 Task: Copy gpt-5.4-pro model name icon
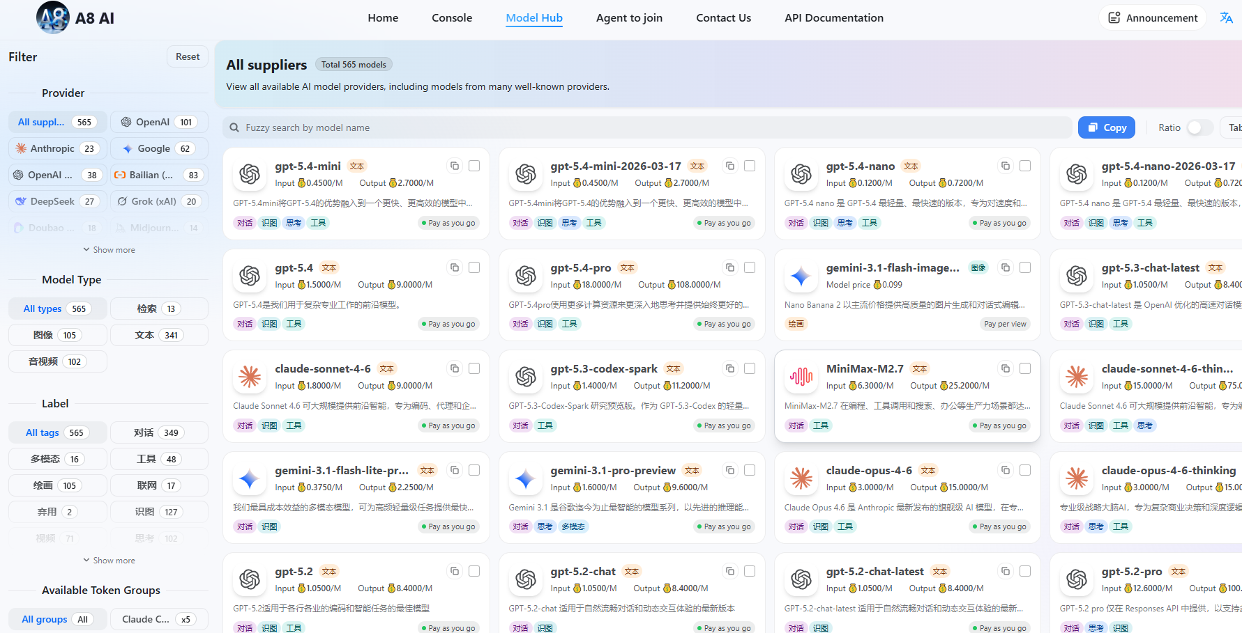pyautogui.click(x=730, y=267)
